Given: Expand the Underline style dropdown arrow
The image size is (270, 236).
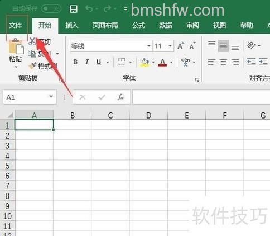Looking at the screenshot, I should click(x=108, y=62).
